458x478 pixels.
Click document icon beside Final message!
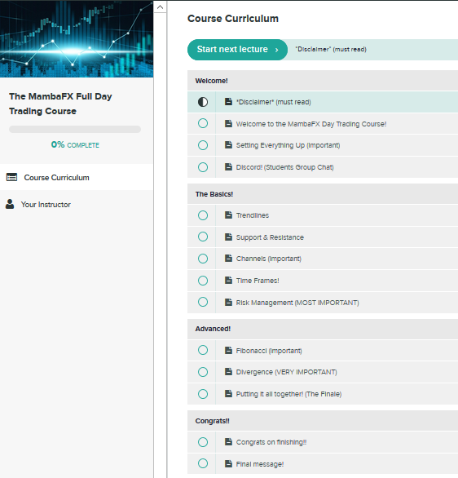click(x=228, y=463)
